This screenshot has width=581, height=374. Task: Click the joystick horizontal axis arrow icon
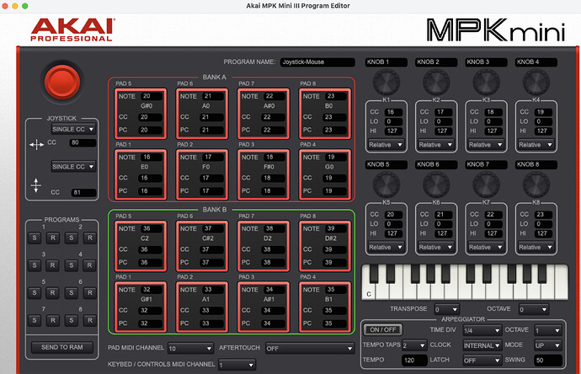36,144
